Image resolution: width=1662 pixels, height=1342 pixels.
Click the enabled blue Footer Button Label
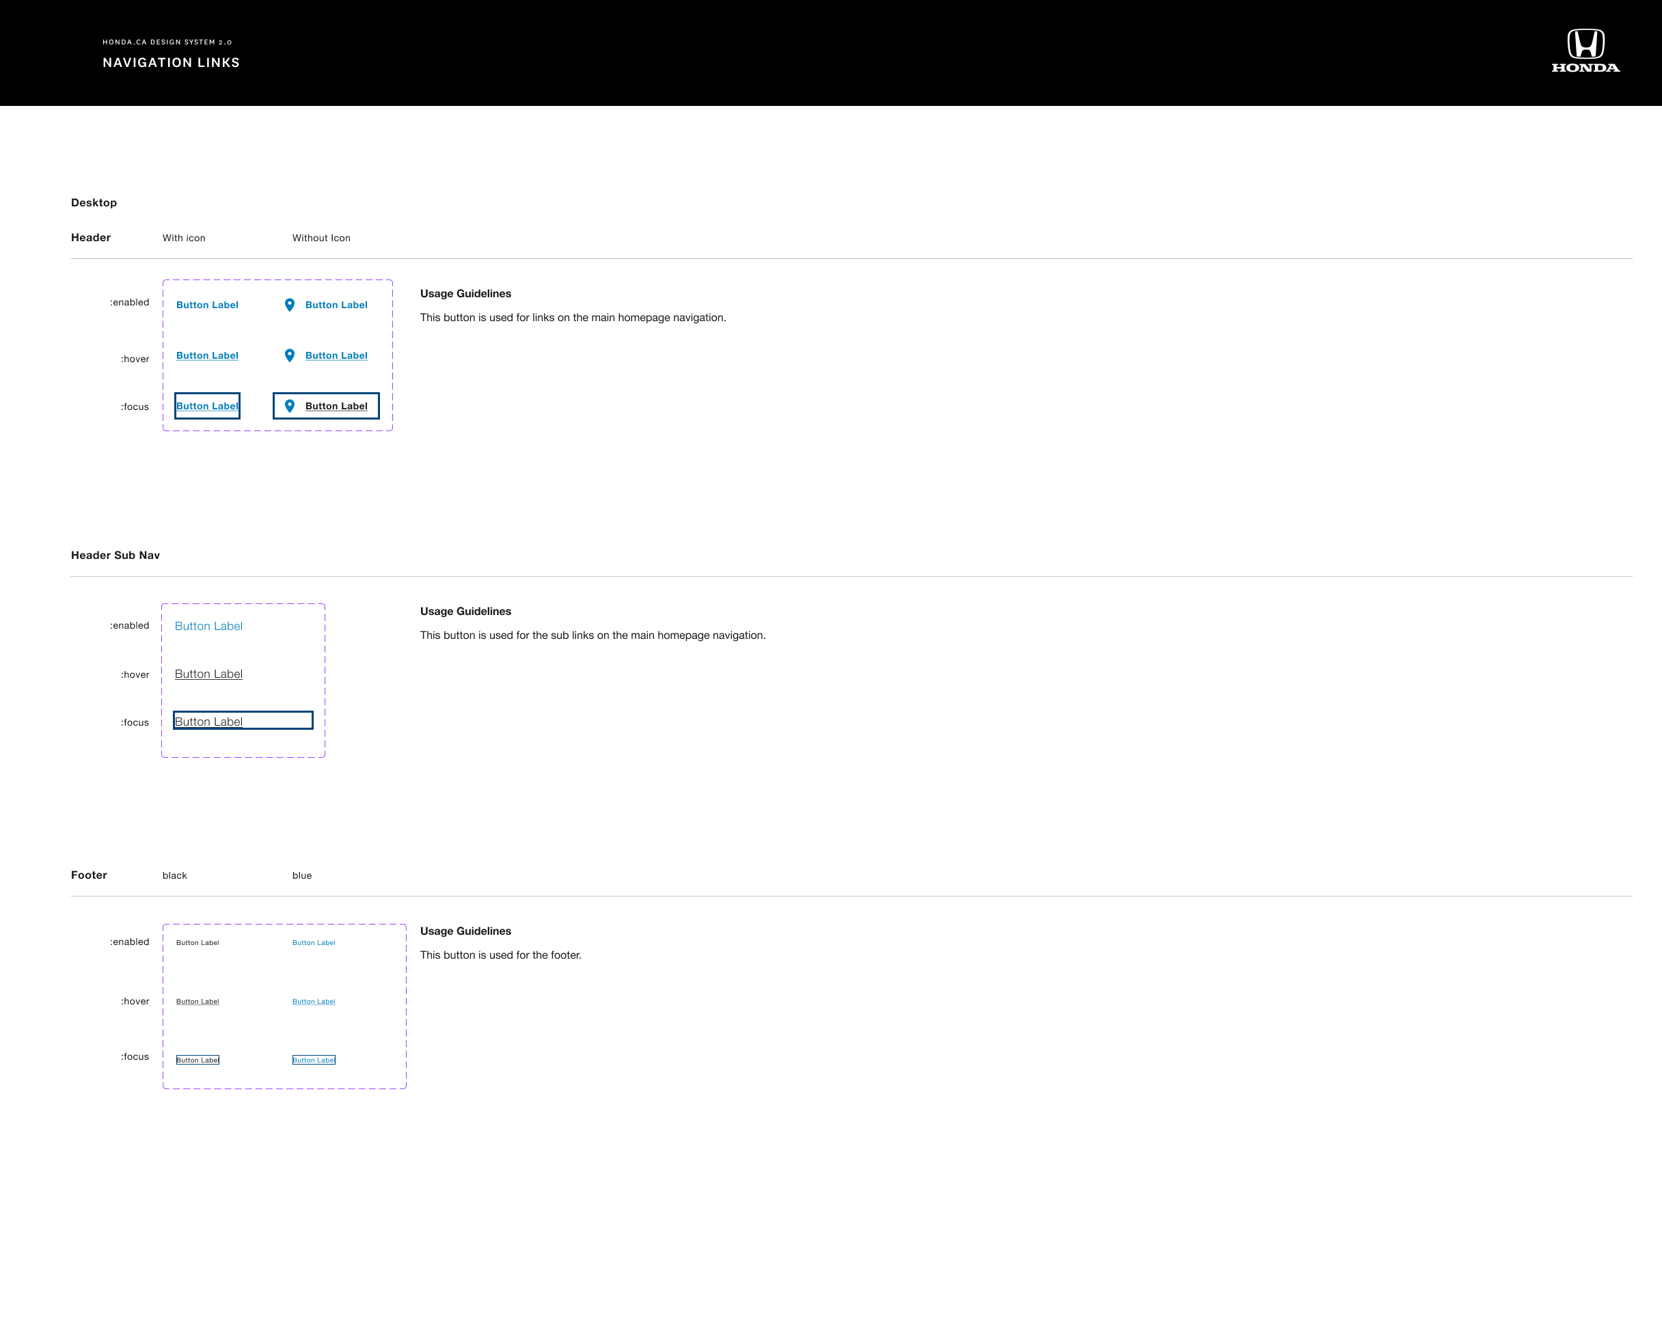click(314, 943)
